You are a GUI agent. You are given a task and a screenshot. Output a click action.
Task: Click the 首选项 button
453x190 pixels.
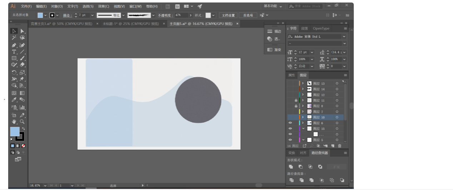(248, 15)
